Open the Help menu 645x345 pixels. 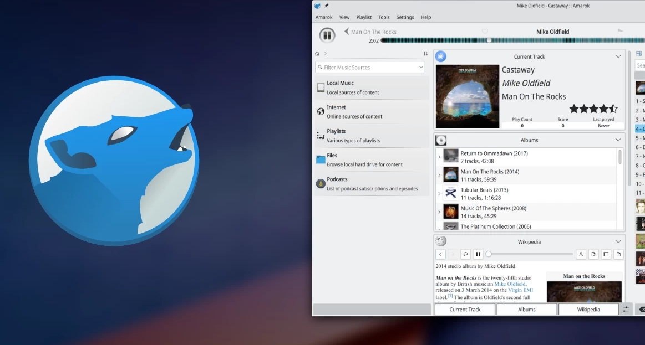coord(426,17)
